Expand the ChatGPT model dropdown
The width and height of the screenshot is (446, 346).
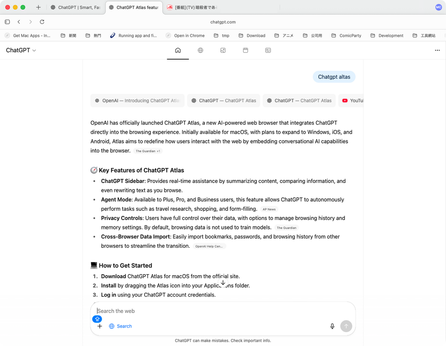(x=21, y=50)
